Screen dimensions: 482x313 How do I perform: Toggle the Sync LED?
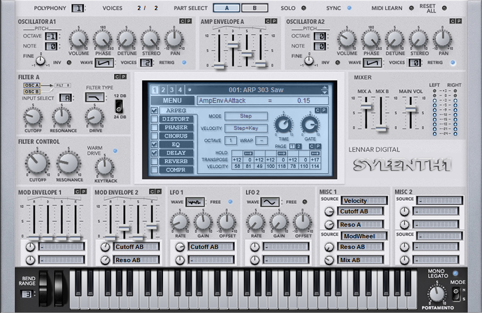point(349,8)
